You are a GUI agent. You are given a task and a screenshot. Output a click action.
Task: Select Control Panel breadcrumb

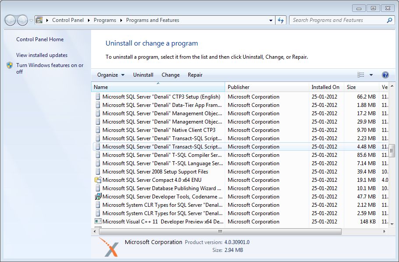[x=68, y=20]
